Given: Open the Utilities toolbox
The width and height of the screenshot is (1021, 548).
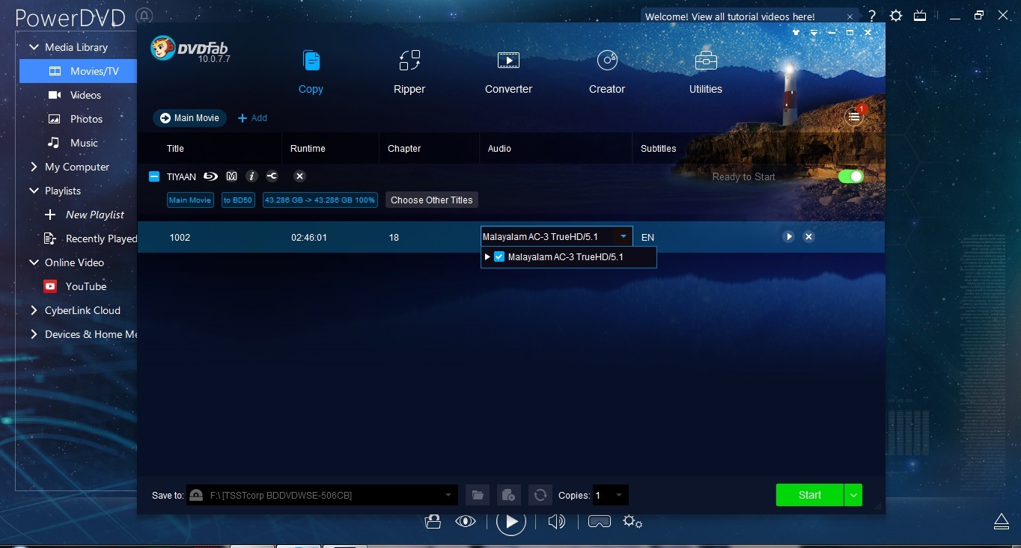Looking at the screenshot, I should point(705,72).
